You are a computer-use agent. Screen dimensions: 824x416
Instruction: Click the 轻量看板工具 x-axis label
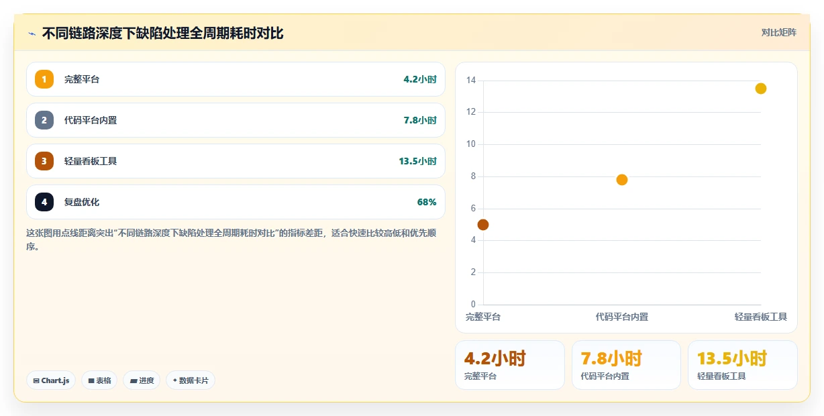point(761,317)
